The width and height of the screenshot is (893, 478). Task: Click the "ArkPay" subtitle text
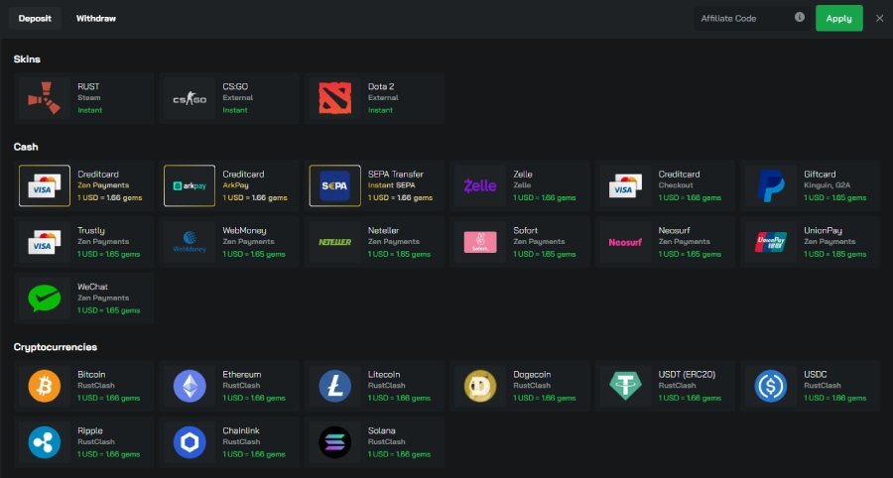coord(235,185)
